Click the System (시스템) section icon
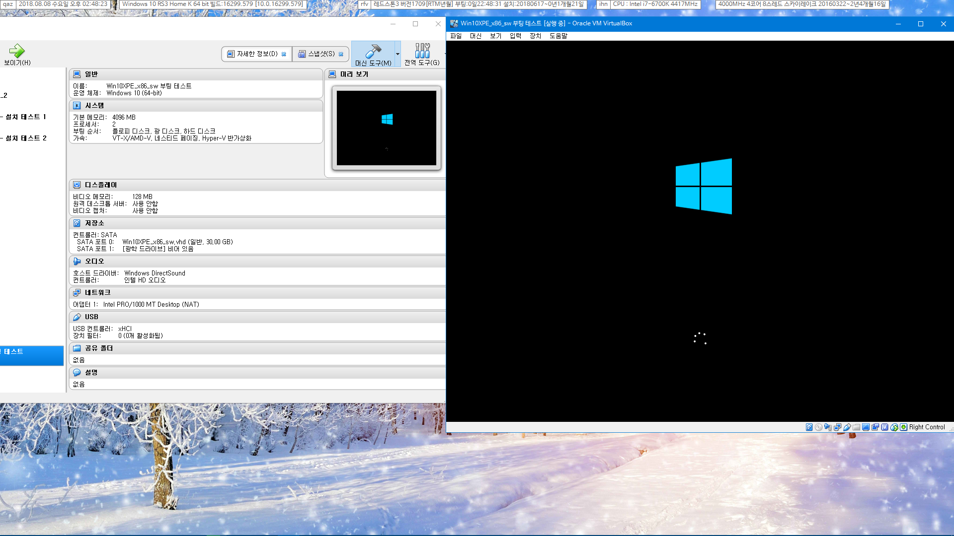This screenshot has height=536, width=954. [x=77, y=105]
